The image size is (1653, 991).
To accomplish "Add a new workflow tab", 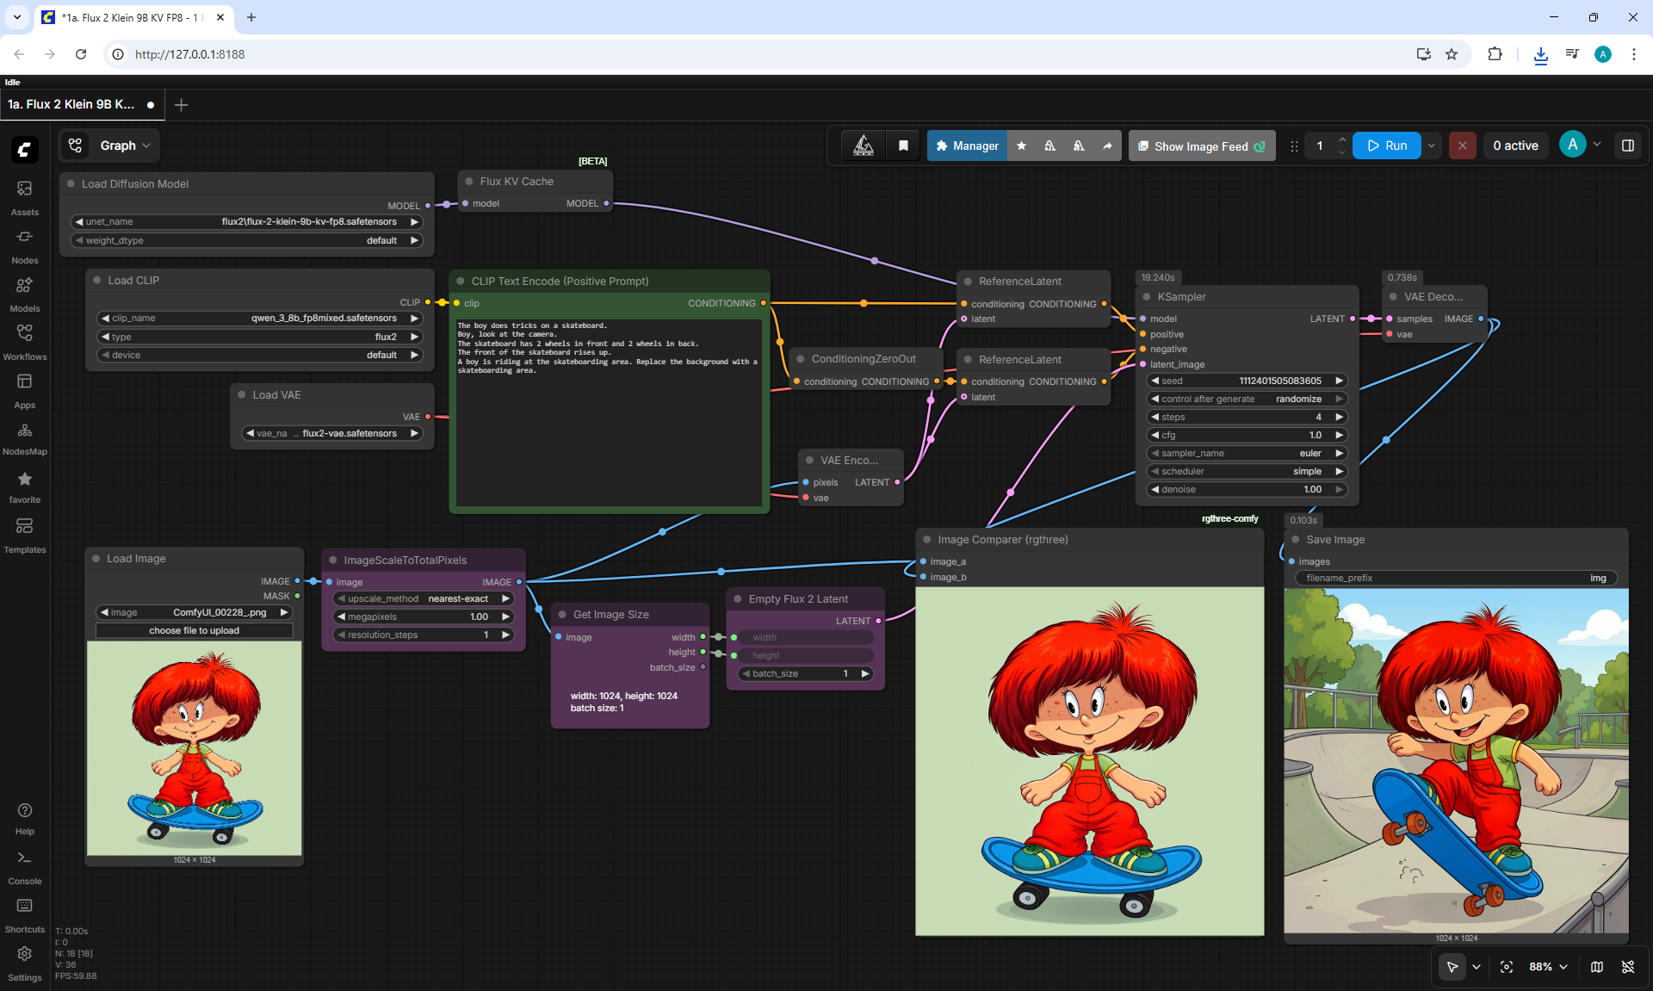I will (x=181, y=105).
